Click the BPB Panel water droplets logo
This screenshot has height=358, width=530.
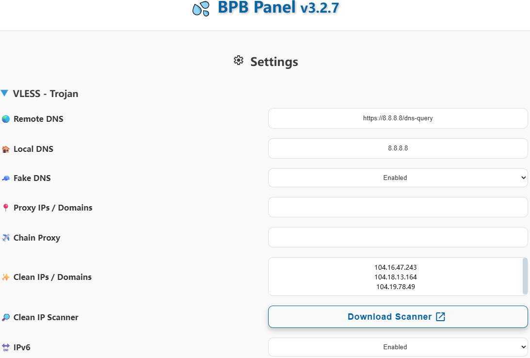pos(201,9)
